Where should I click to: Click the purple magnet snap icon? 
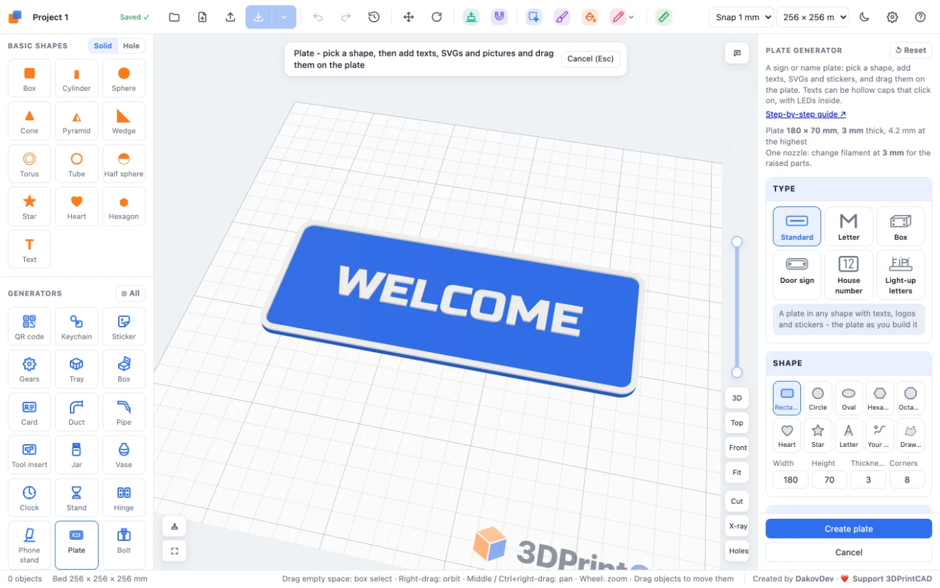(499, 17)
